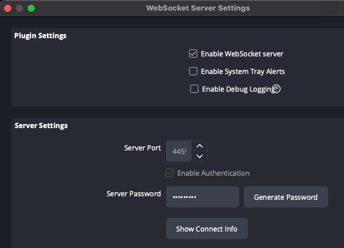Click the Enable System Tray Alerts label
The width and height of the screenshot is (344, 248).
click(x=243, y=72)
